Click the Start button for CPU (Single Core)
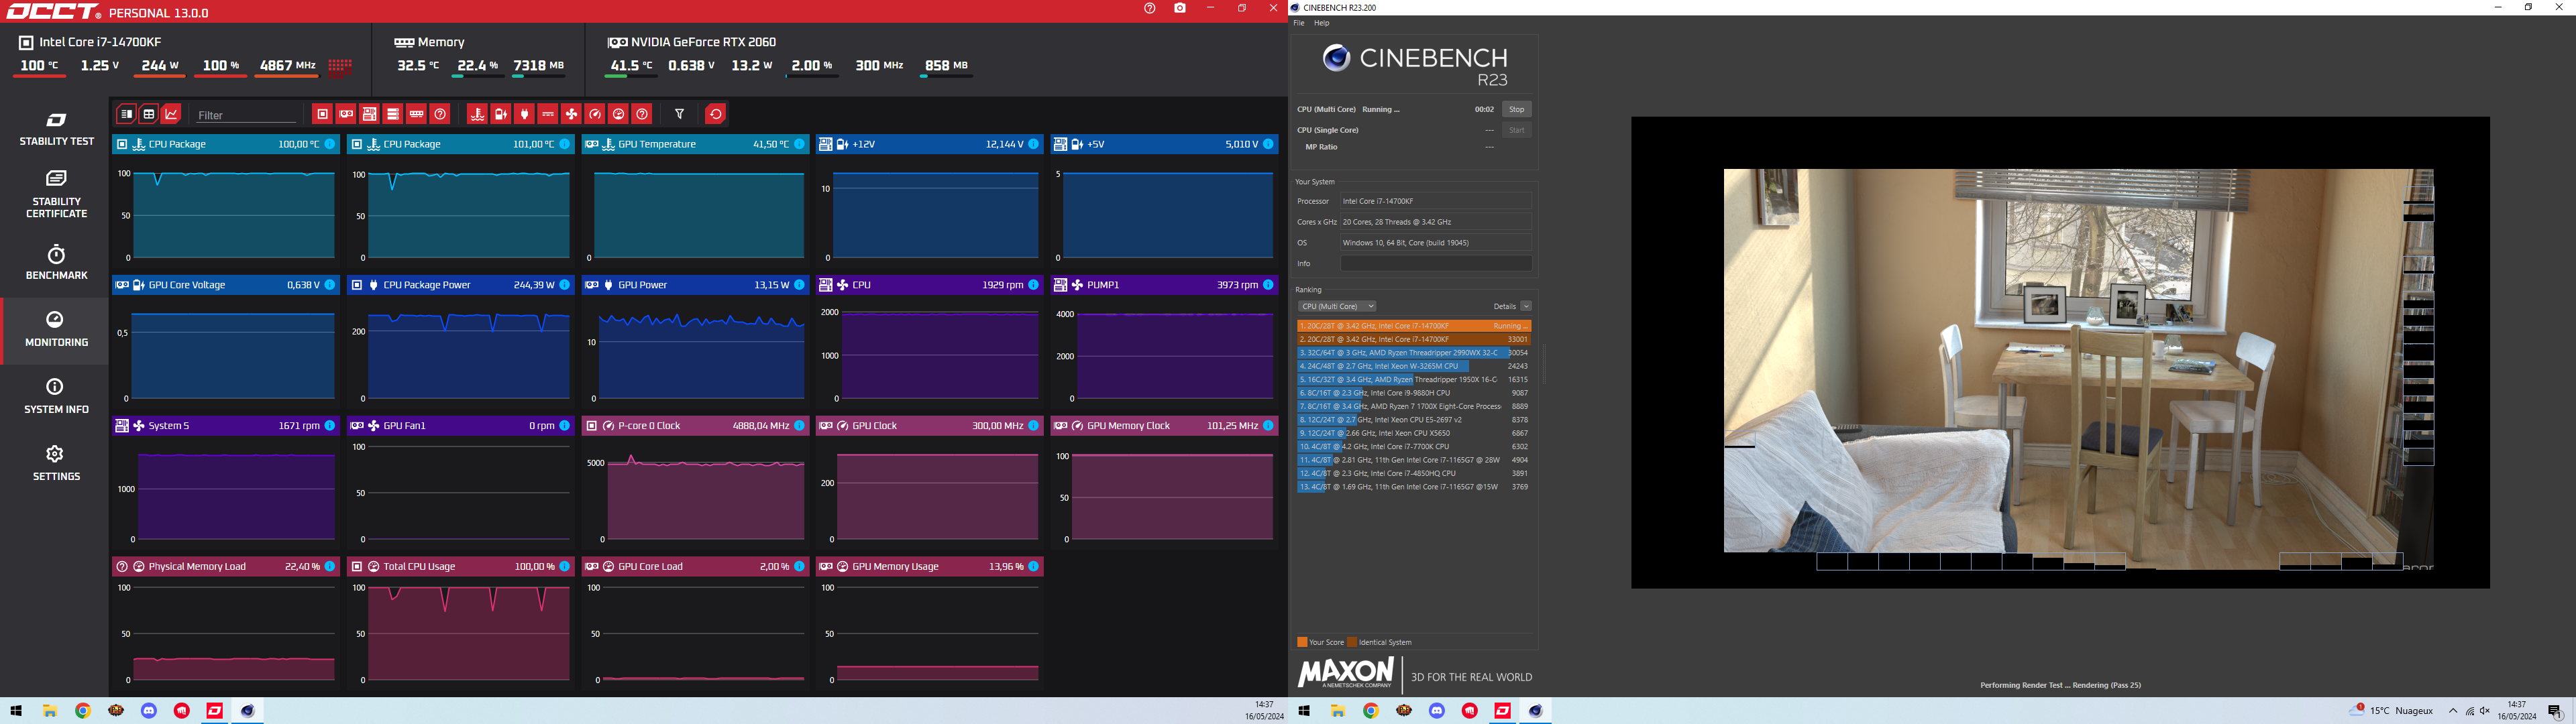Image resolution: width=2576 pixels, height=724 pixels. 1517,130
